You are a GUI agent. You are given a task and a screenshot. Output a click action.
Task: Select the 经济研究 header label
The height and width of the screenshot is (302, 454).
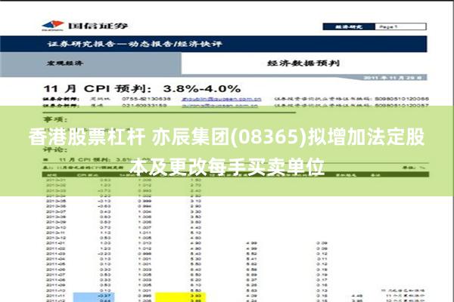tap(349, 27)
